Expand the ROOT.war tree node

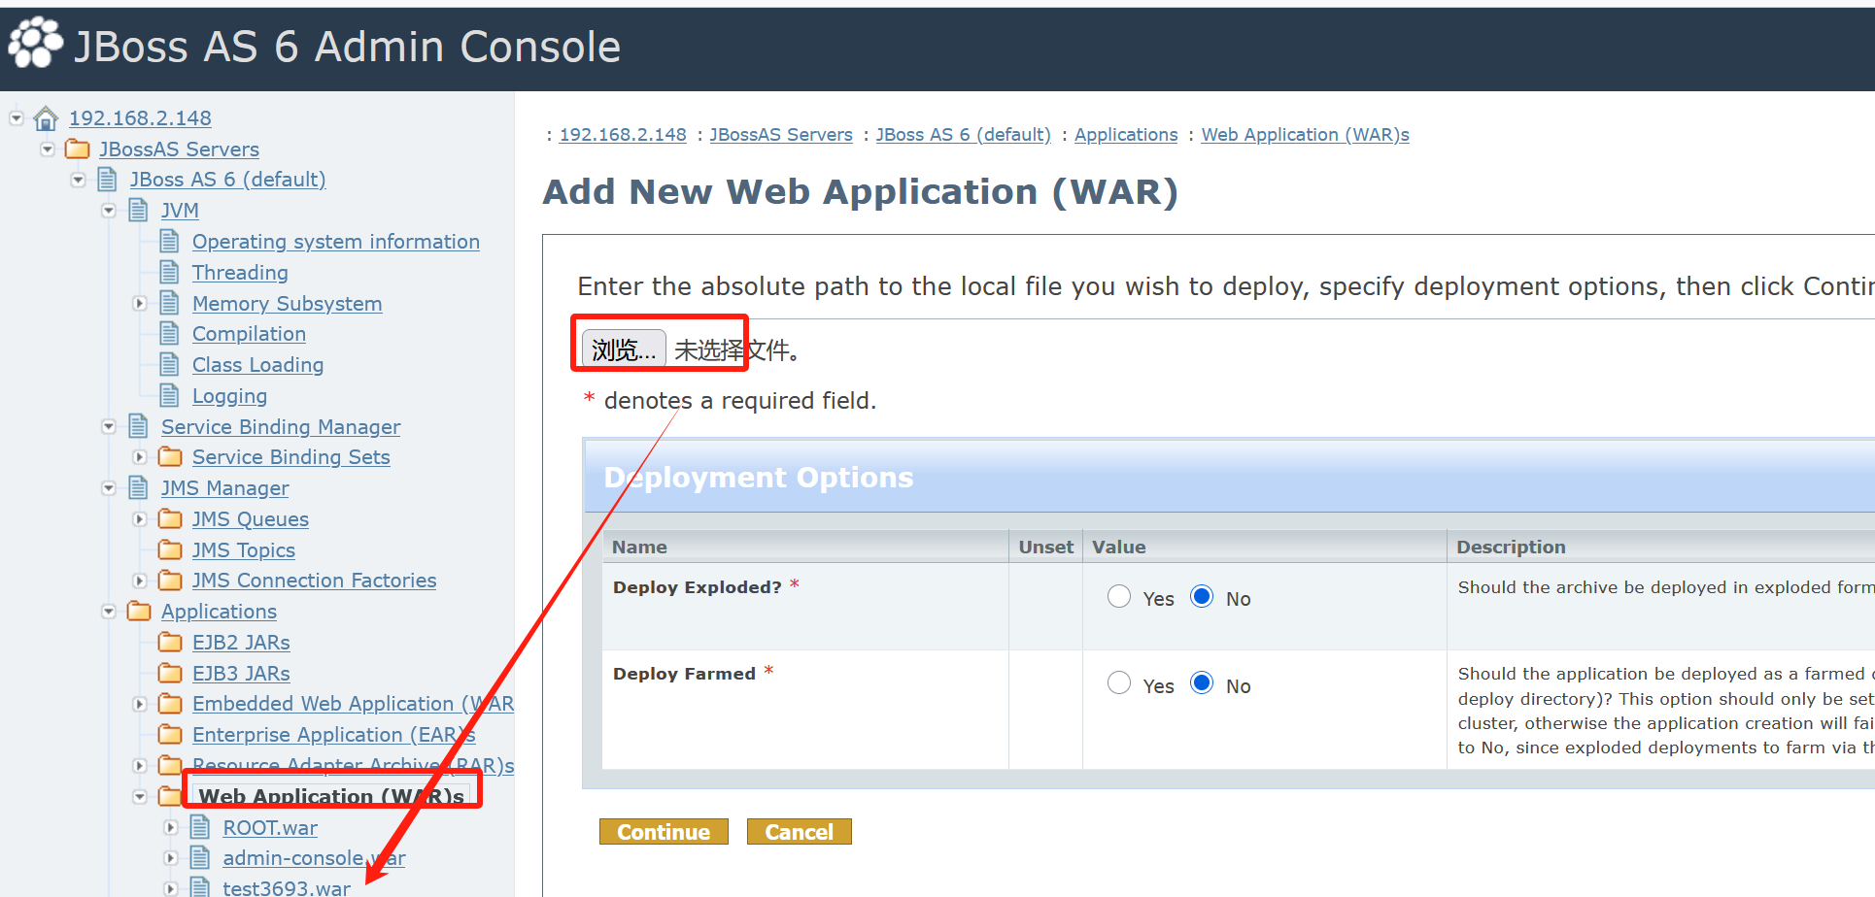point(171,827)
